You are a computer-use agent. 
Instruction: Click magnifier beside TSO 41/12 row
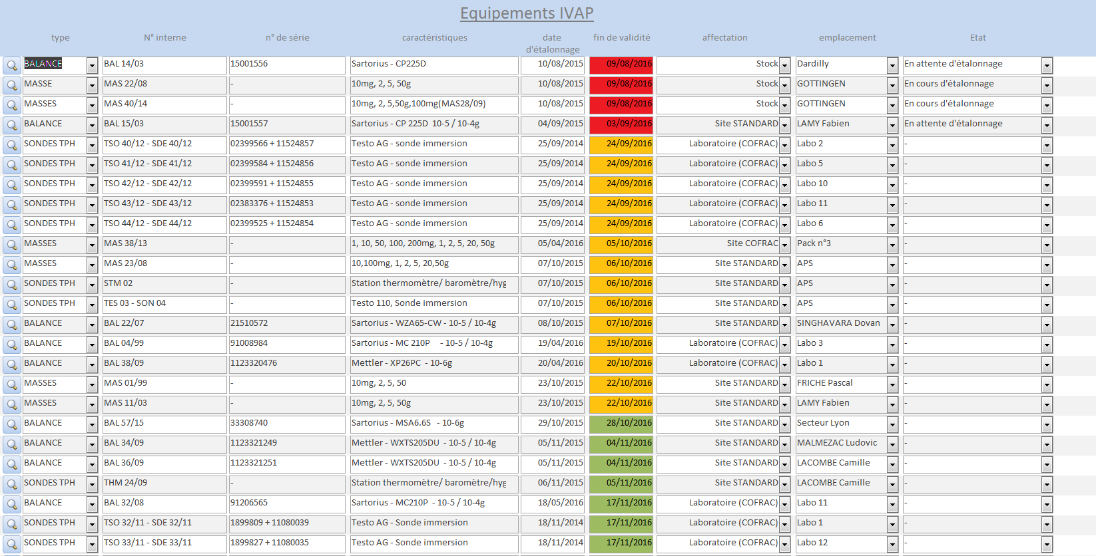(11, 165)
